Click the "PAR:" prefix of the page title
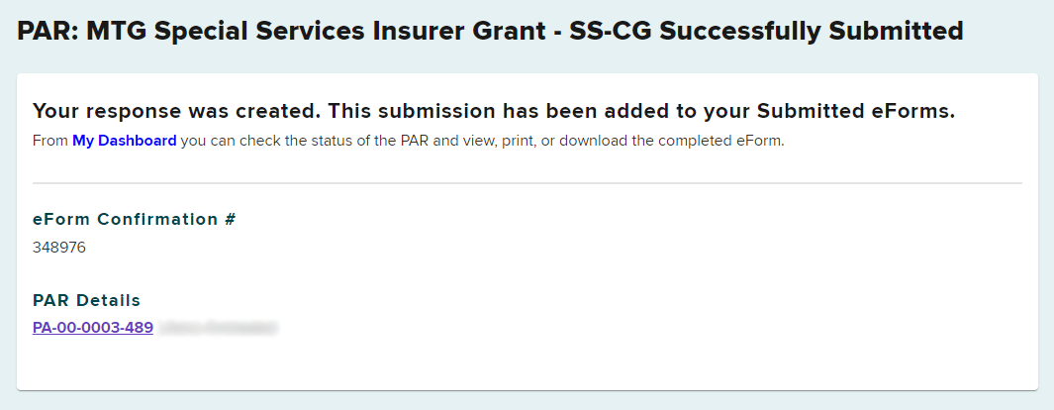Image resolution: width=1054 pixels, height=410 pixels. tap(48, 31)
